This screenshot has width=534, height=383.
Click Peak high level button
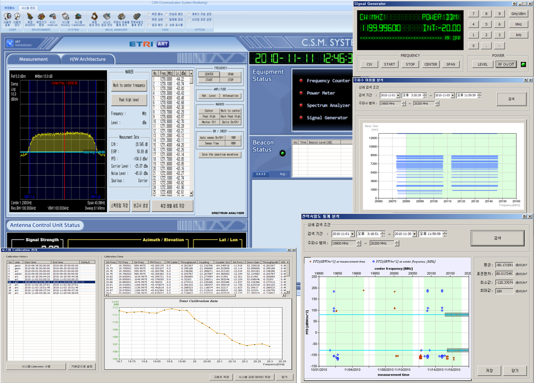coord(129,100)
